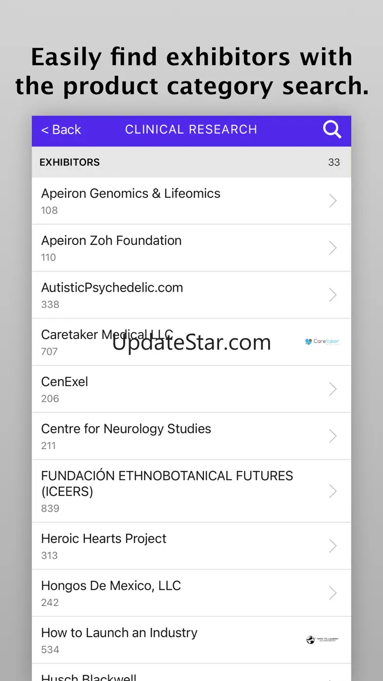Image resolution: width=383 pixels, height=681 pixels.
Task: Tap the exhibitor count 33
Action: pyautogui.click(x=334, y=162)
